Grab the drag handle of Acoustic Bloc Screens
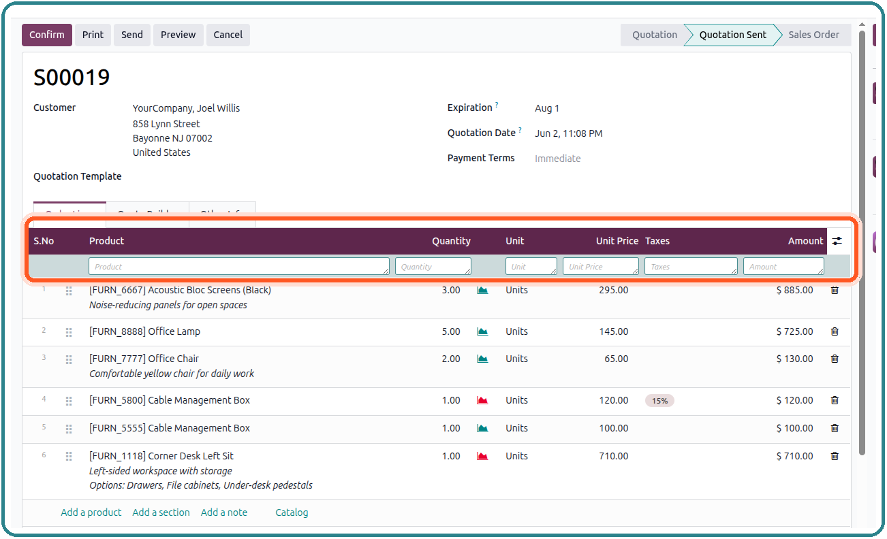The width and height of the screenshot is (887, 539). 69,291
